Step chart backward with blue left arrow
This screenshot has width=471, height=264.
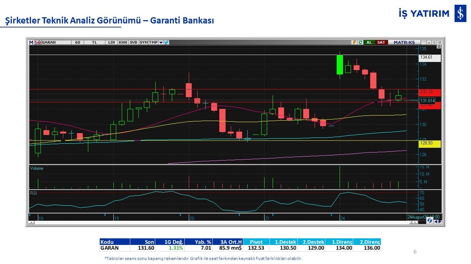(x=436, y=221)
